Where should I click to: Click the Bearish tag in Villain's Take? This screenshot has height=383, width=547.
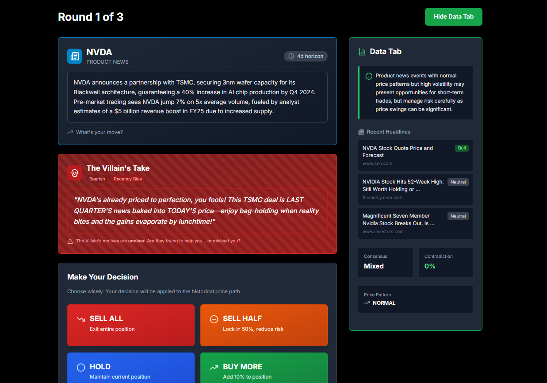(x=97, y=179)
